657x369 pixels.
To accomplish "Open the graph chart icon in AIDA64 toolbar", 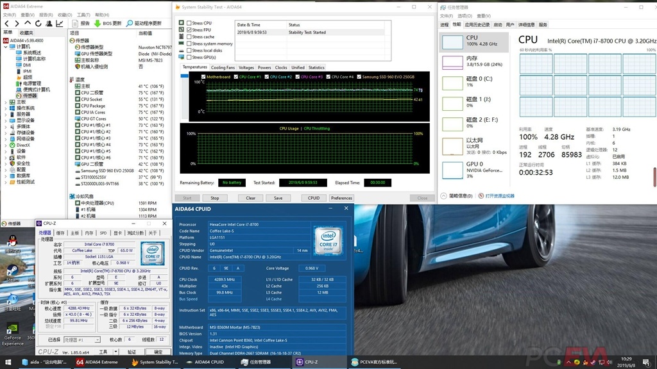I will [x=60, y=24].
